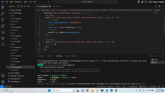Screen dimensions: 165x93
Task: Show notifications bell in status bar
Action: pyautogui.click(x=163, y=86)
